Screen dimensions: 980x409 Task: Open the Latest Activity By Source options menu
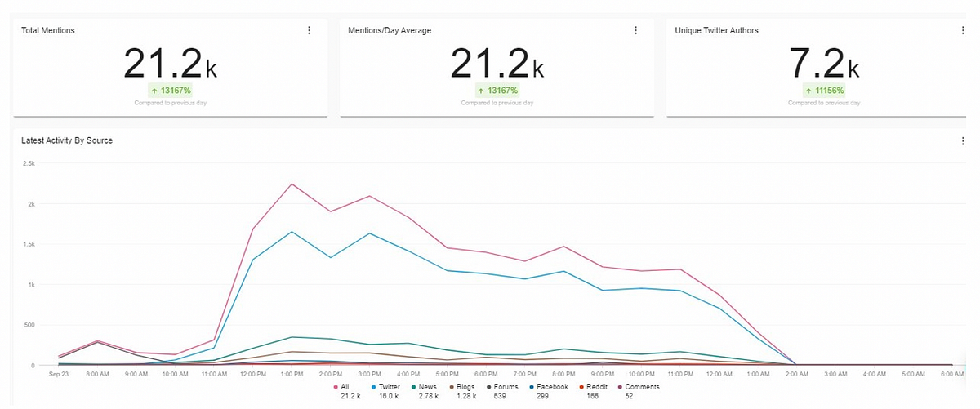(964, 140)
